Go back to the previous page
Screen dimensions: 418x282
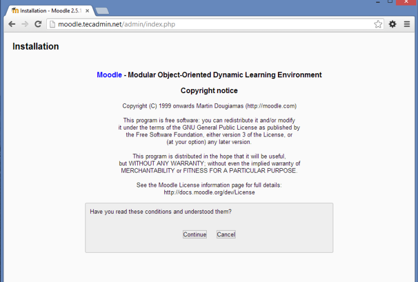point(12,24)
